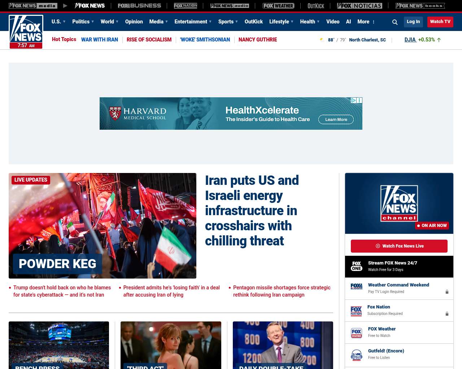Image resolution: width=462 pixels, height=369 pixels.
Task: Open Fox News Books network logo
Action: coord(420,6)
